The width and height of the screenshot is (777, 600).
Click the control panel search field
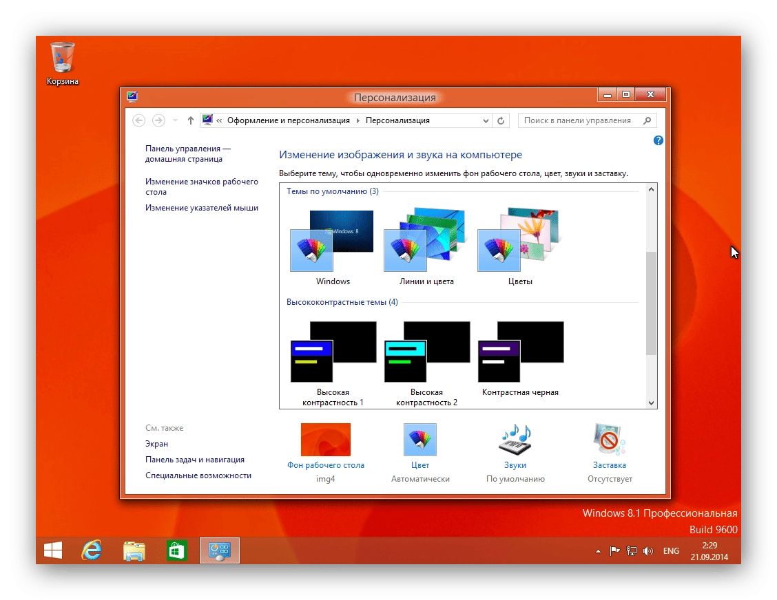[x=587, y=120]
